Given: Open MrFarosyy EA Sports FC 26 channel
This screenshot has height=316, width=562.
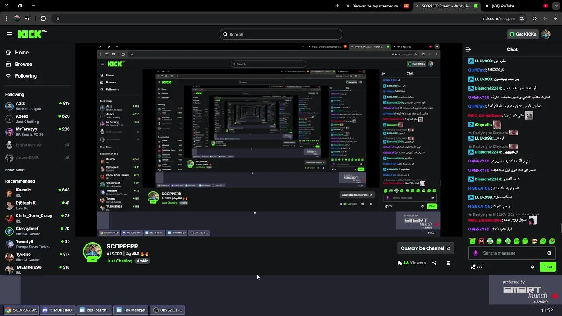Looking at the screenshot, I should 37,132.
